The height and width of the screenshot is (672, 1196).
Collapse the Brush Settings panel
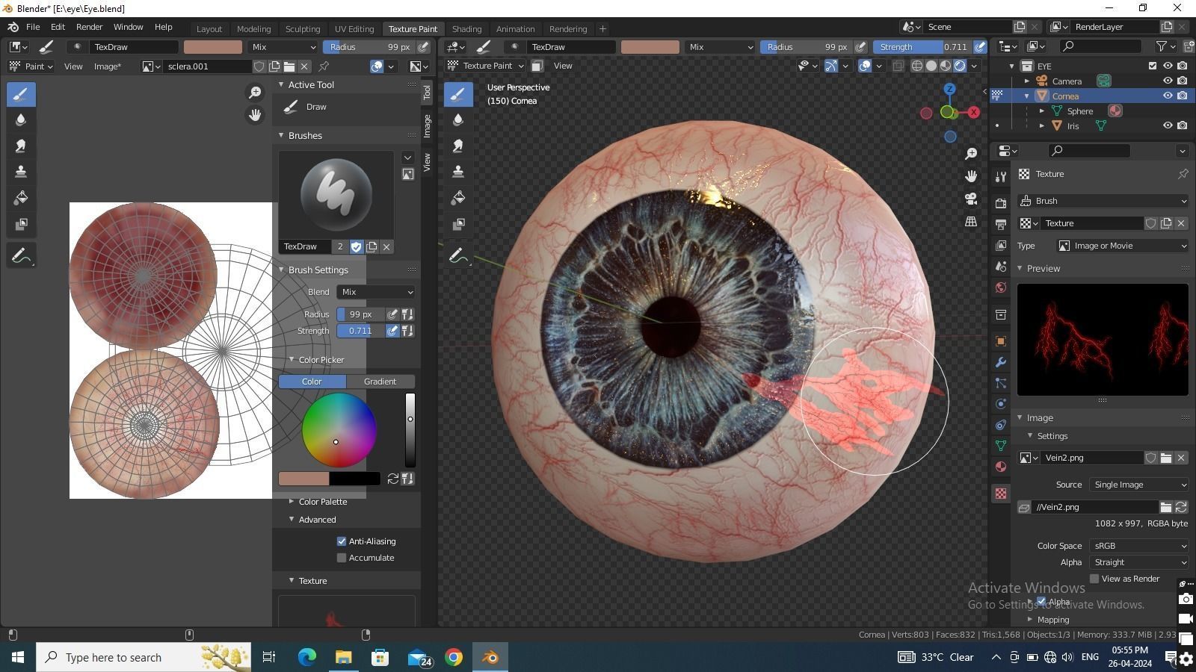(281, 270)
